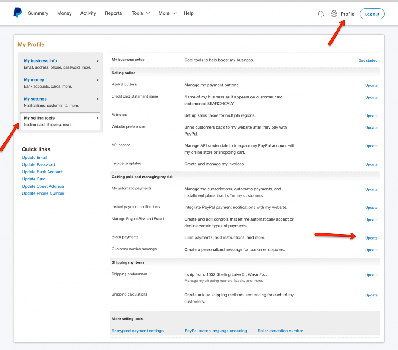The height and width of the screenshot is (350, 398).
Task: Click the settings gear icon
Action: coord(334,14)
